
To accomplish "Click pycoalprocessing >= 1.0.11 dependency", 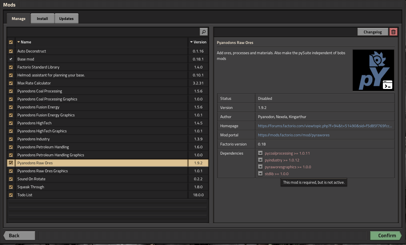I will coord(287,153).
